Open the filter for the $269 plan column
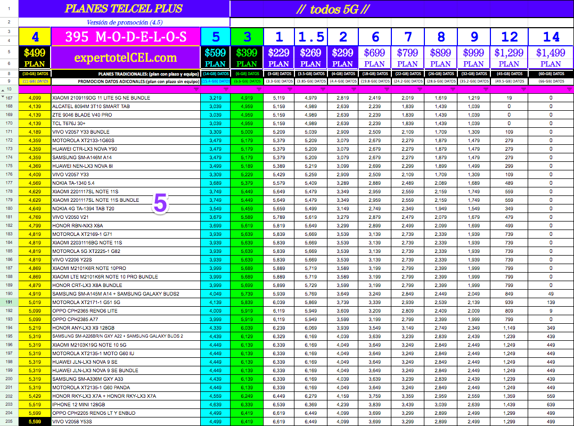The image size is (574, 426). pos(323,89)
